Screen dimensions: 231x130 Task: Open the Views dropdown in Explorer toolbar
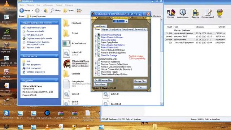pos(82,10)
